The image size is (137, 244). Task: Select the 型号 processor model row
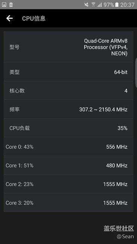[x=68, y=47]
